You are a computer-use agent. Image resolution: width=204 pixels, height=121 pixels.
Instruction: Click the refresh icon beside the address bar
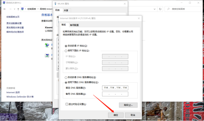(x=160, y=9)
